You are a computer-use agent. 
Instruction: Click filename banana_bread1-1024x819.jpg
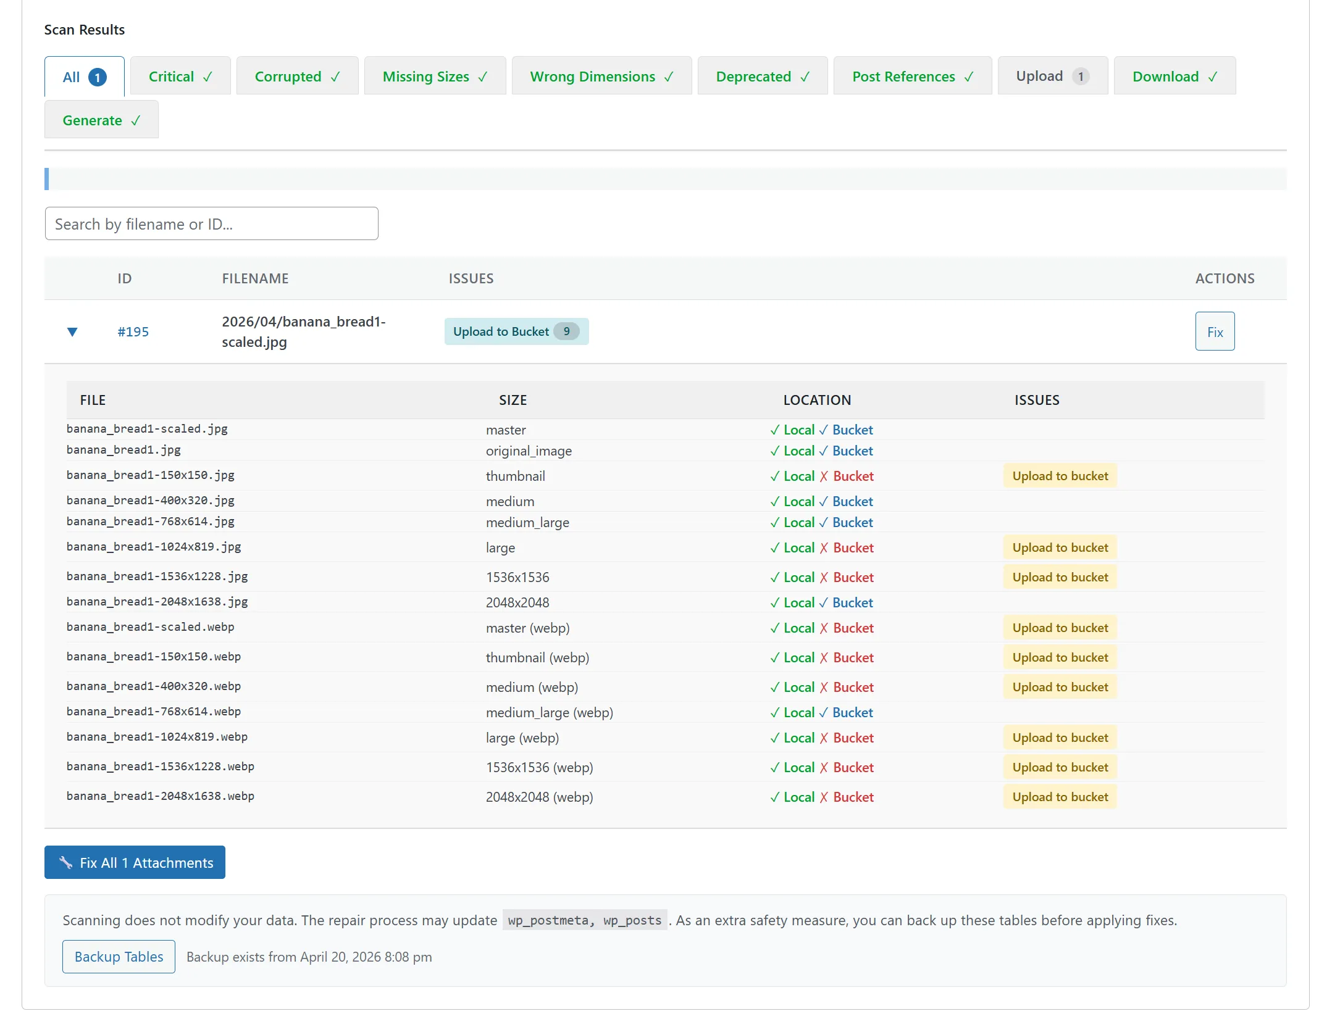pyautogui.click(x=154, y=547)
